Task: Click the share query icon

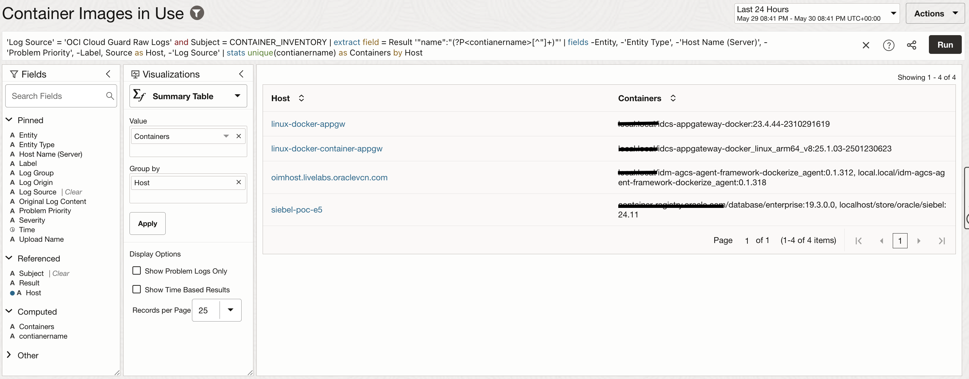Action: [x=911, y=45]
